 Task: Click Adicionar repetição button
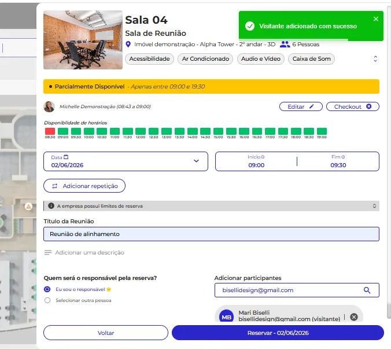click(84, 186)
